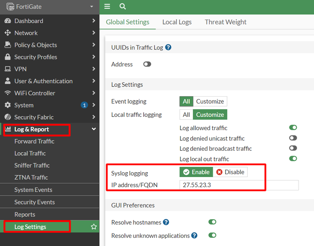
Task: Click Disable for Syslog logging
Action: click(x=230, y=172)
